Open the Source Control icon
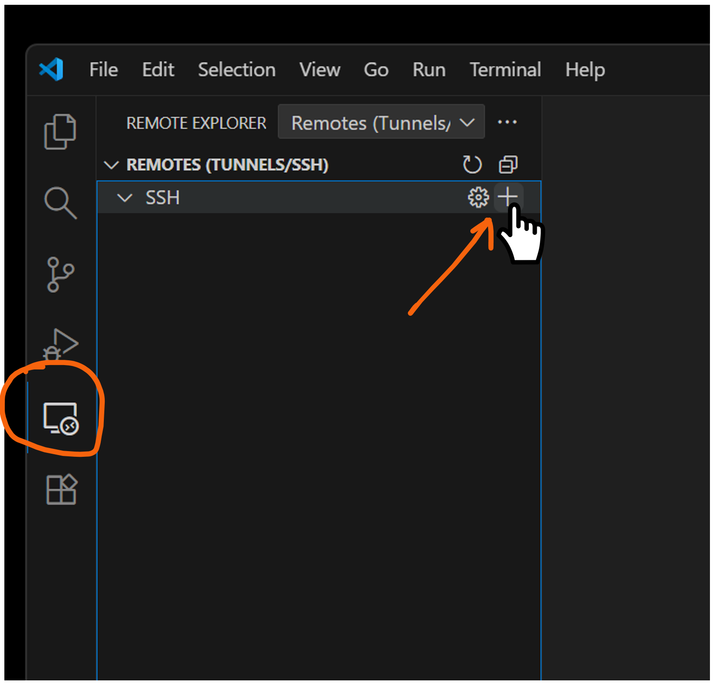 tap(60, 274)
